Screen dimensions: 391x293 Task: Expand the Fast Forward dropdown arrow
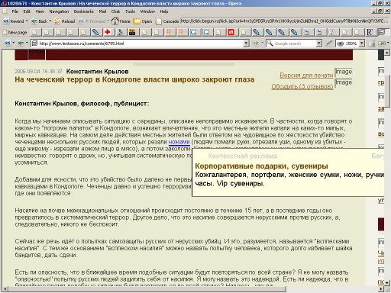pyautogui.click(x=108, y=21)
